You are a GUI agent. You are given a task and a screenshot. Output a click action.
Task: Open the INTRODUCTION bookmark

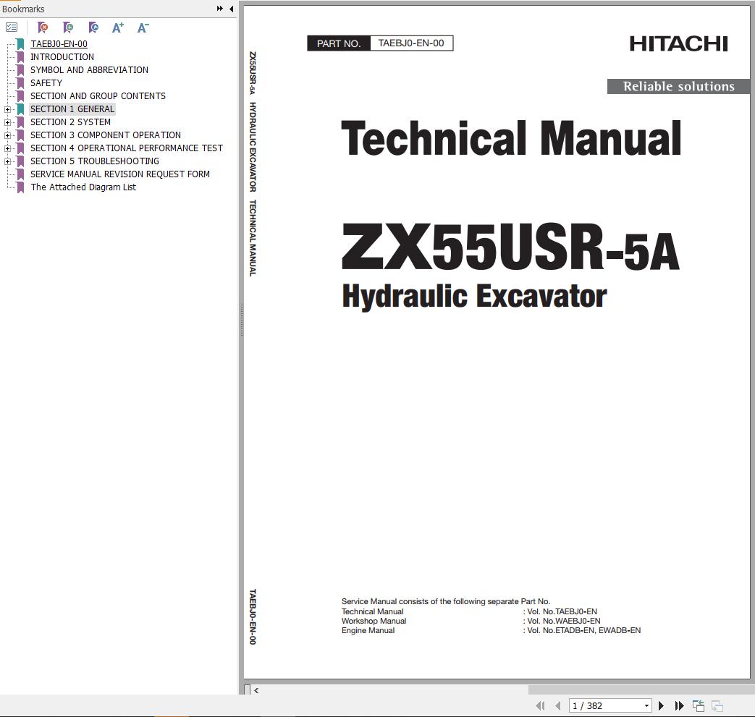pos(62,56)
